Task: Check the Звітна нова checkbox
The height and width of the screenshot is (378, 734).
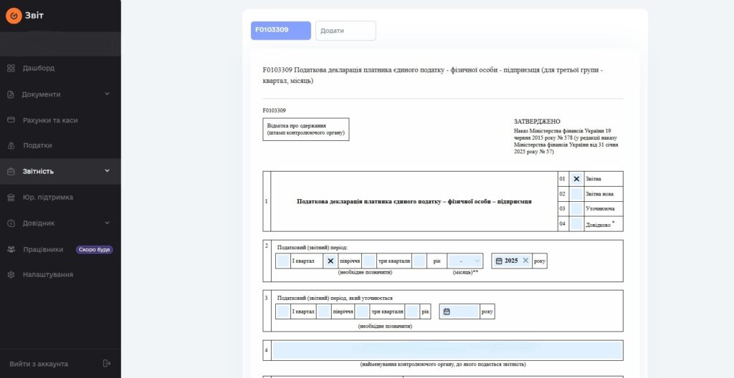Action: (x=576, y=194)
